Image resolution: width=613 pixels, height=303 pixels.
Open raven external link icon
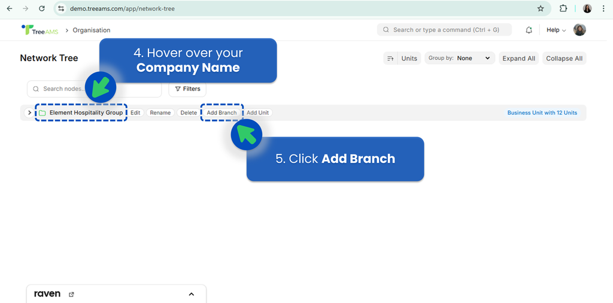(72, 294)
